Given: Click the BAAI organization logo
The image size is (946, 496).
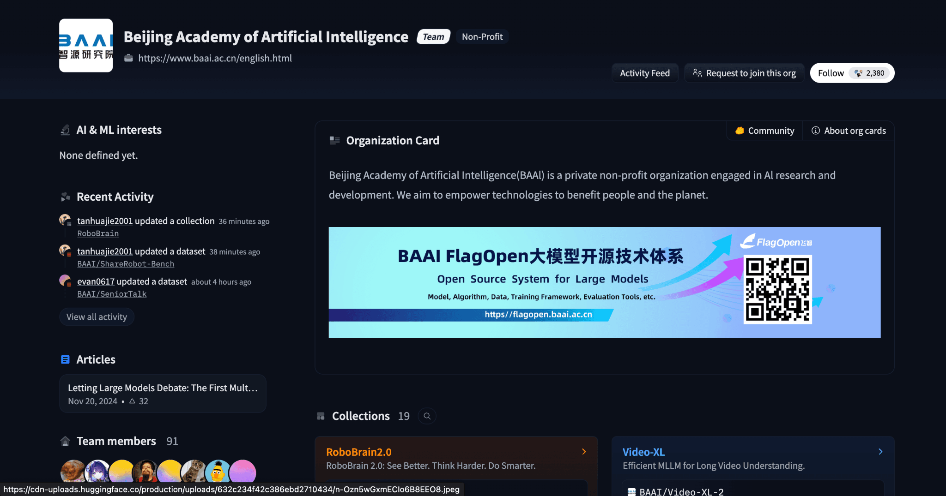Looking at the screenshot, I should click(x=86, y=45).
